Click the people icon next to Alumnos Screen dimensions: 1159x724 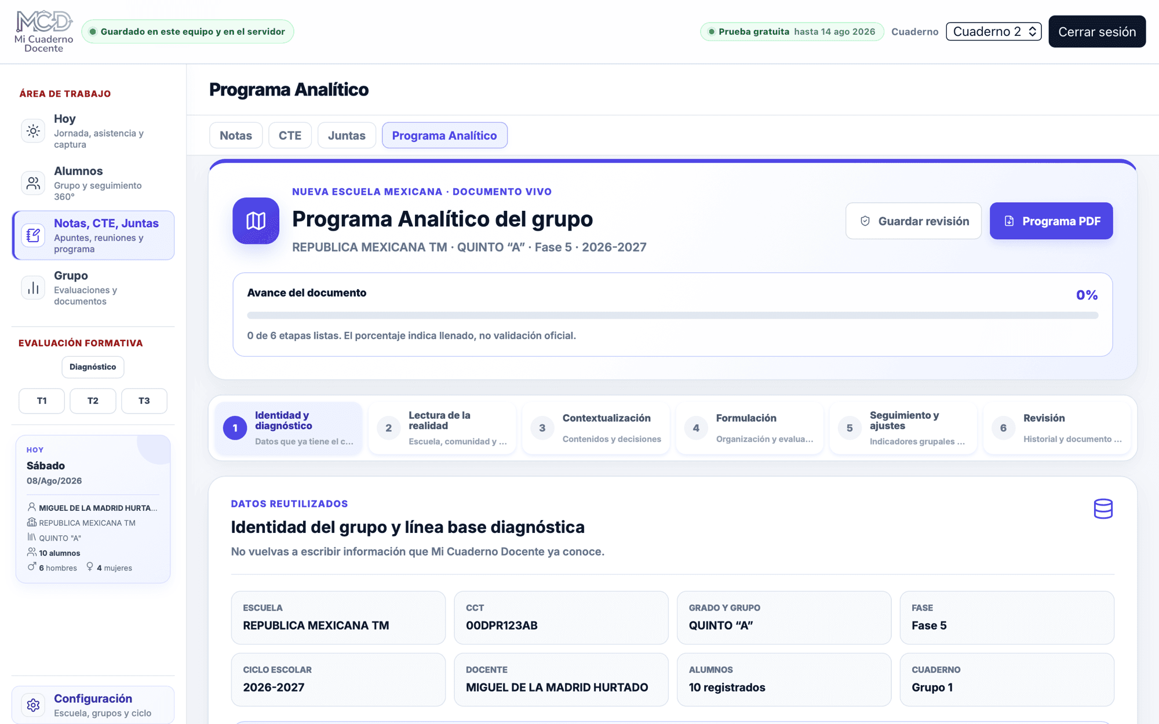point(34,183)
